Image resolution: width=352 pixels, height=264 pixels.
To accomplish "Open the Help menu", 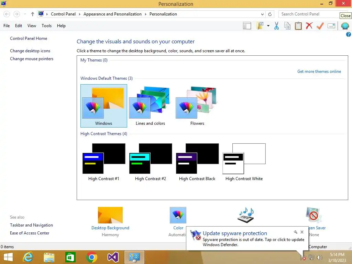I will point(61,26).
